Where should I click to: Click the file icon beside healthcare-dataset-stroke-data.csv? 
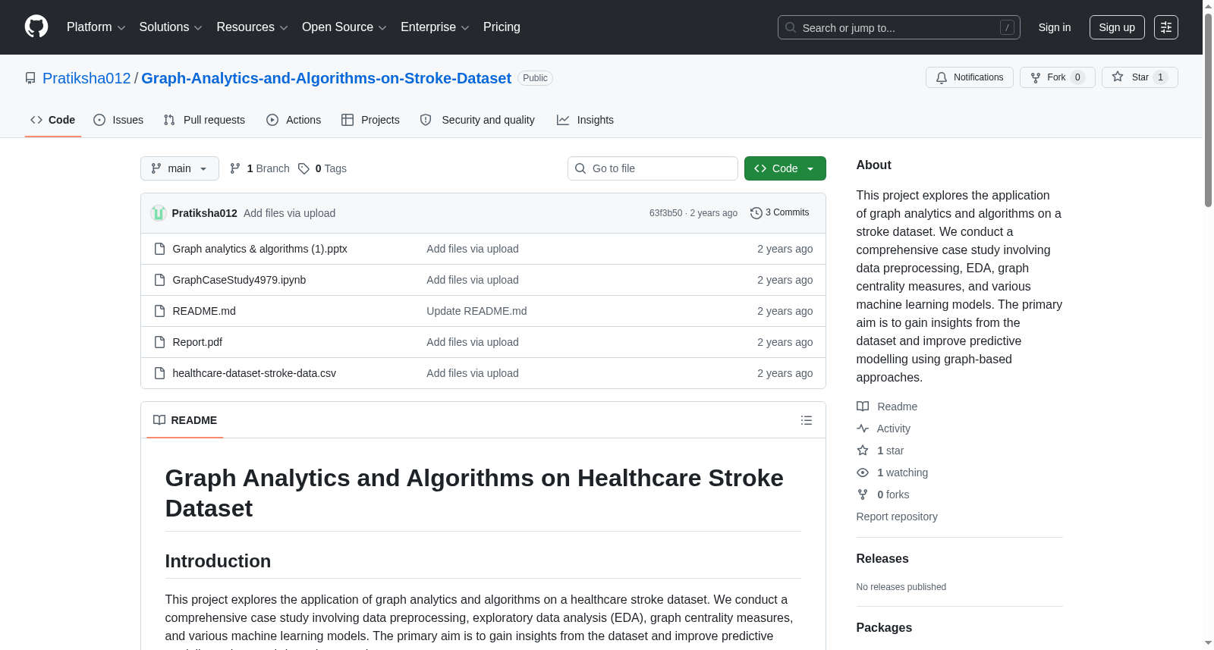pyautogui.click(x=159, y=373)
